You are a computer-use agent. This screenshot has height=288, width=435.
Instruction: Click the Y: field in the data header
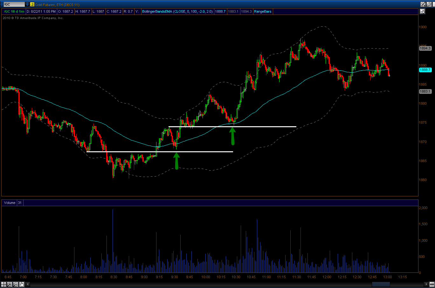tap(137, 11)
